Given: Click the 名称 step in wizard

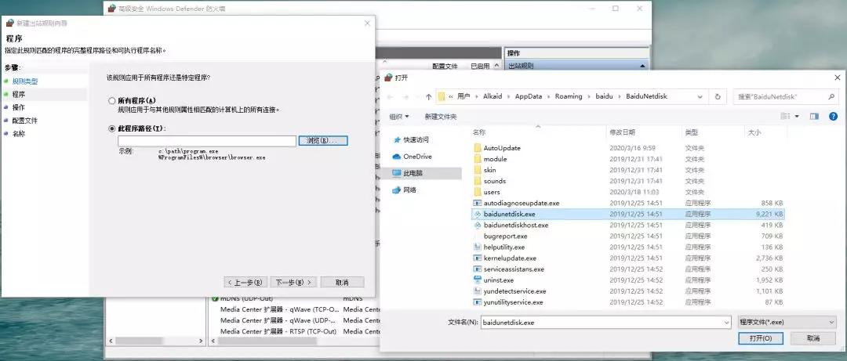Looking at the screenshot, I should pyautogui.click(x=18, y=133).
